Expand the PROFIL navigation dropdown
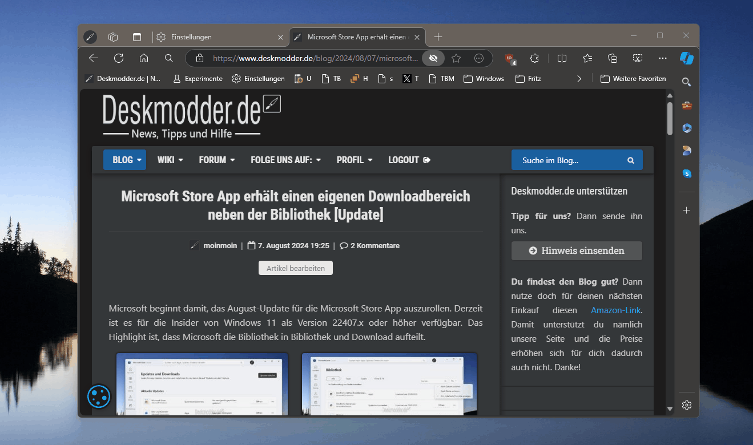This screenshot has width=753, height=445. coord(355,160)
